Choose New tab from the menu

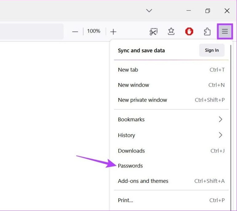coord(171,70)
